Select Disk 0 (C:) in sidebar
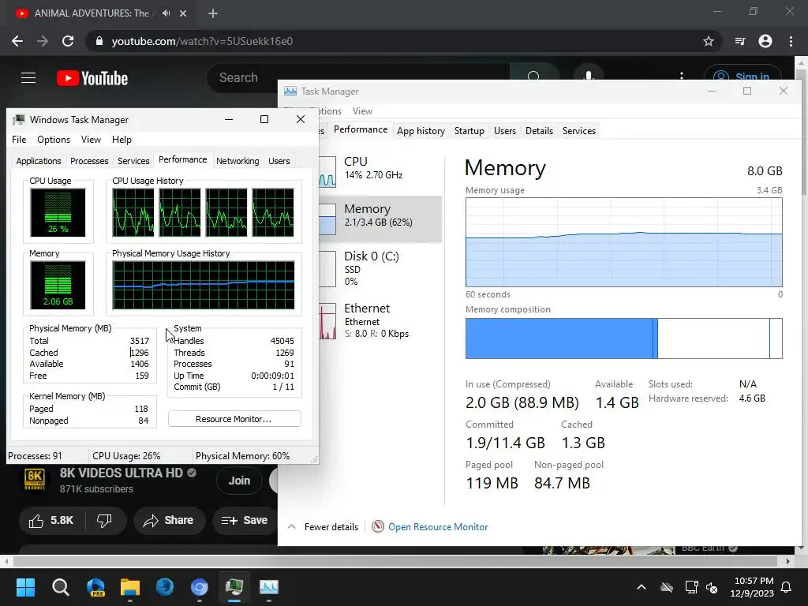 click(380, 268)
